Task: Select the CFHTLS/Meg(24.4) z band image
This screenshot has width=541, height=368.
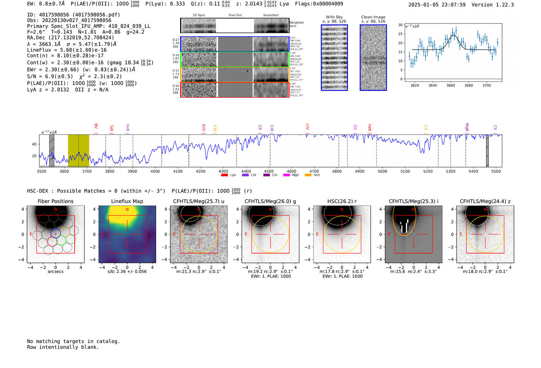Action: click(485, 234)
